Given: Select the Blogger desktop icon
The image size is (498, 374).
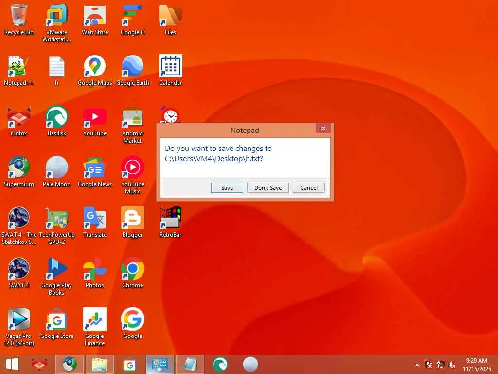Looking at the screenshot, I should (x=133, y=222).
